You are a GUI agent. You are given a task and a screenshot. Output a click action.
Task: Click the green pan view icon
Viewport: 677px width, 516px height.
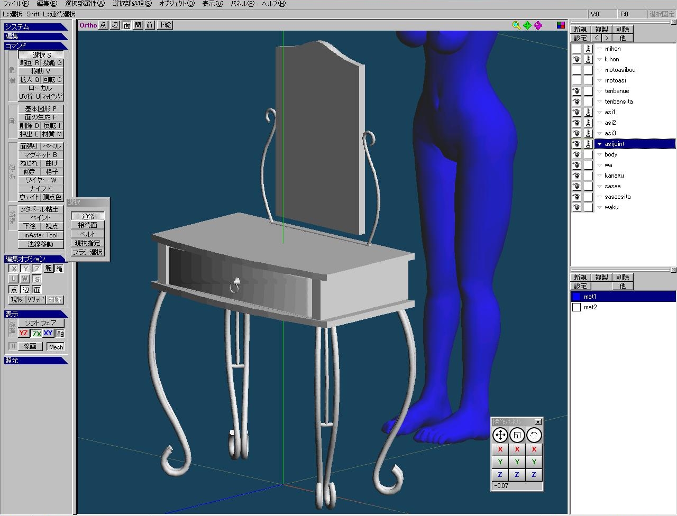(x=527, y=25)
